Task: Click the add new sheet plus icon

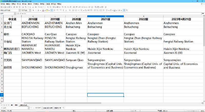Action: [x=12, y=105]
